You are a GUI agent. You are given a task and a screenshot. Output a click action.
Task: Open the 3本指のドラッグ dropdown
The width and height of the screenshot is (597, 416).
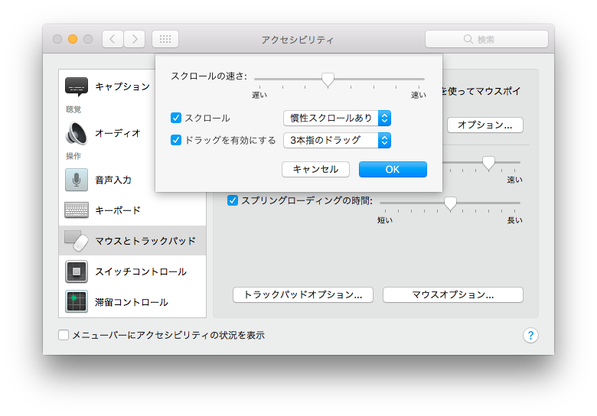click(337, 140)
